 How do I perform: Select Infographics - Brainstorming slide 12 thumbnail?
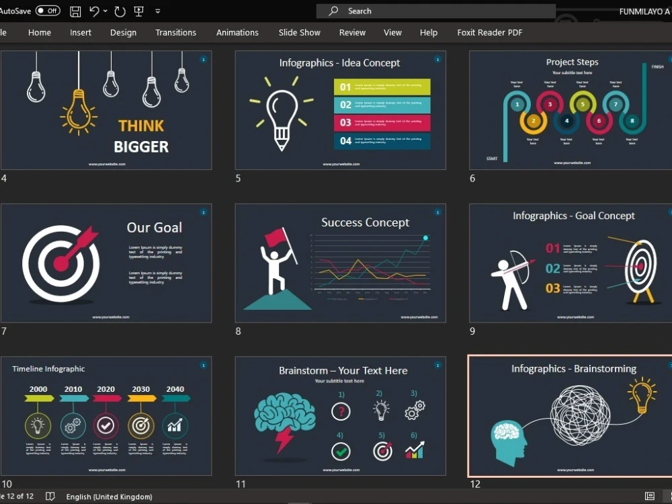[x=571, y=416]
